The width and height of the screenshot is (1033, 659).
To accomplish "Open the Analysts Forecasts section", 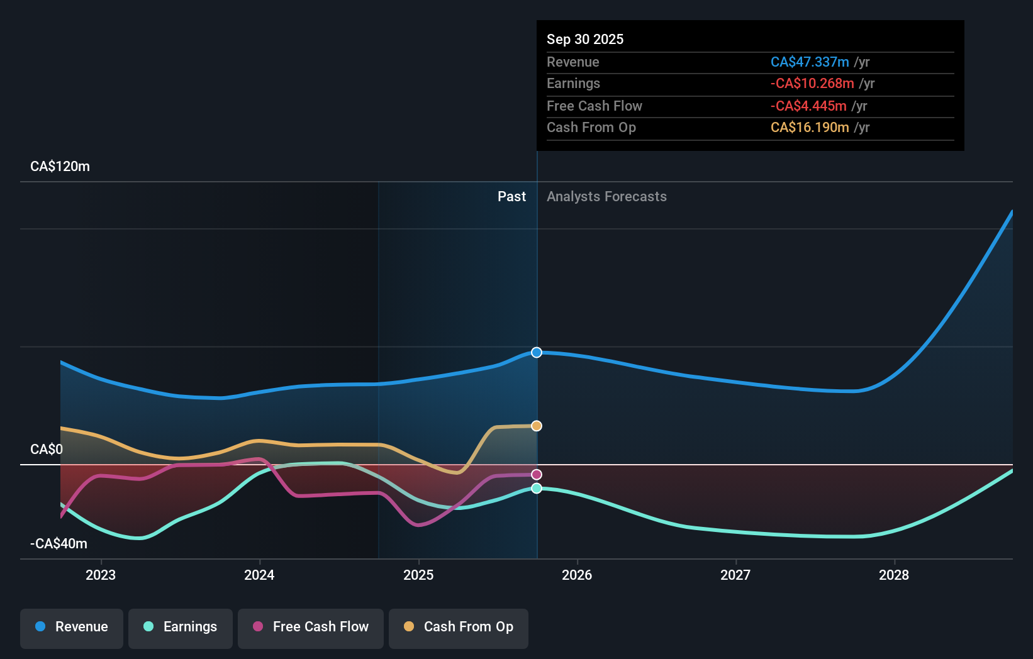I will tap(606, 197).
